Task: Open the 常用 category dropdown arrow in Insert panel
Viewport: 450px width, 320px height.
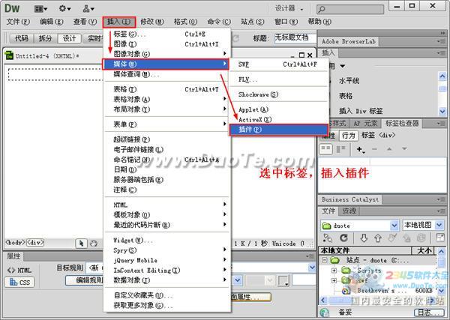Action: point(343,66)
